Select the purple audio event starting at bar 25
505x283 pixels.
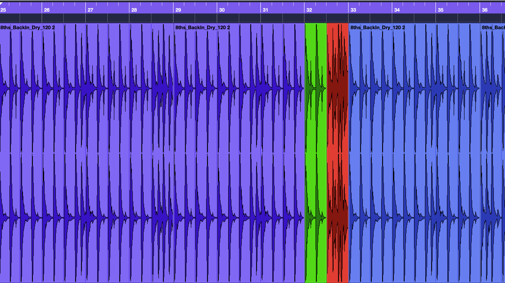(x=87, y=153)
